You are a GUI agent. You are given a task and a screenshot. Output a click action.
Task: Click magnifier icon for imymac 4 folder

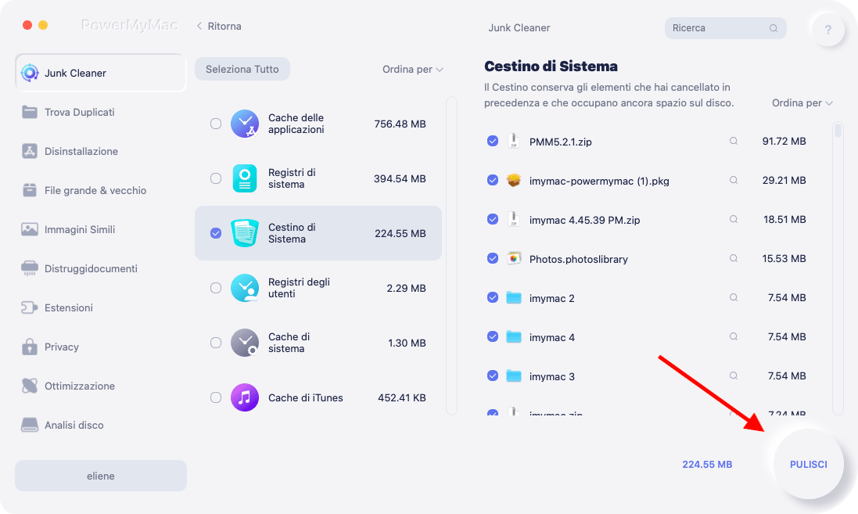pyautogui.click(x=733, y=336)
